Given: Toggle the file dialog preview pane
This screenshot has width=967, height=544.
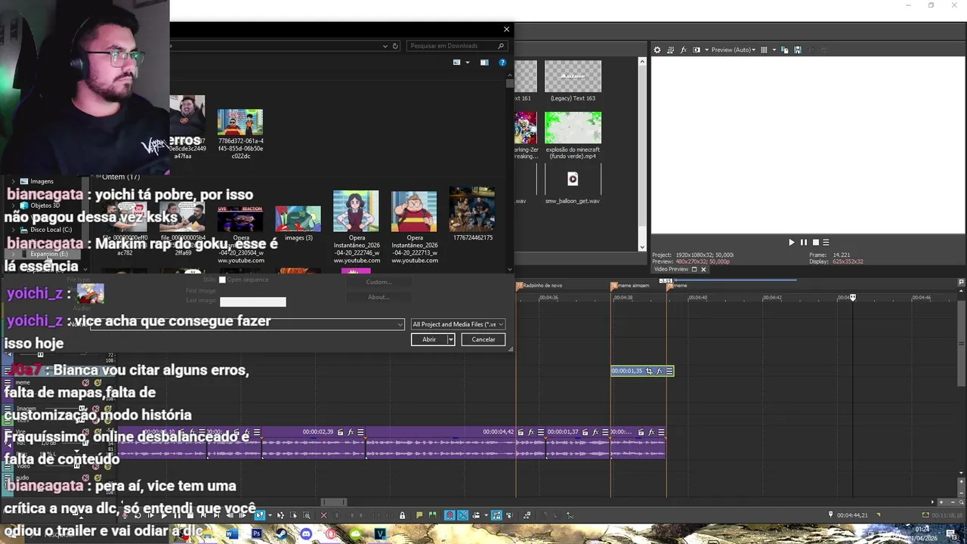Looking at the screenshot, I should point(484,63).
